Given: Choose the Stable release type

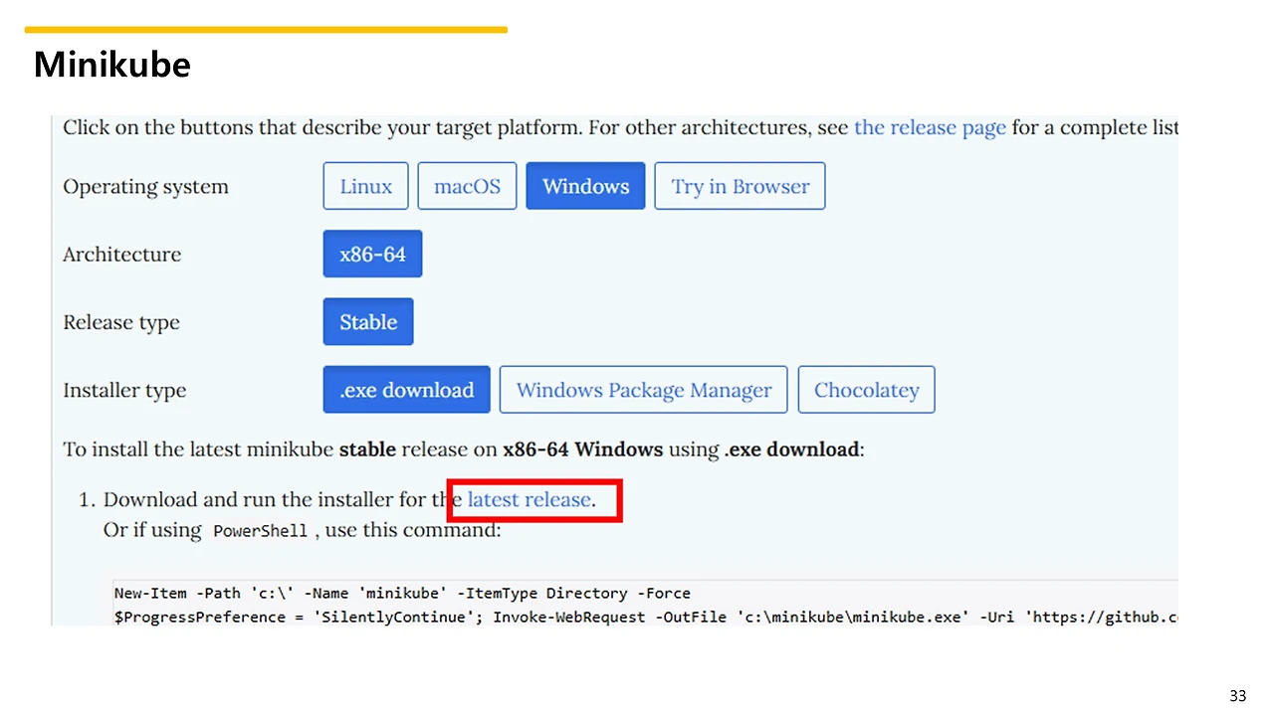Looking at the screenshot, I should 368,322.
